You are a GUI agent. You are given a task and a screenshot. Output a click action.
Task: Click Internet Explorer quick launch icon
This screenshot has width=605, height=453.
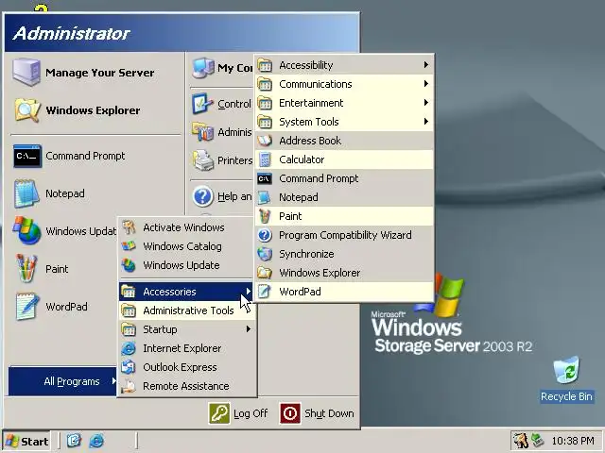coord(96,441)
